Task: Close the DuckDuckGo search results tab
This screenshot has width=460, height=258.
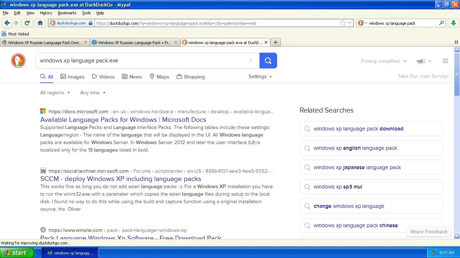Action: pos(266,42)
